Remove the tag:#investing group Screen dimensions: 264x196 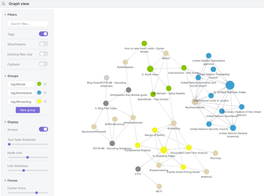coord(45,102)
